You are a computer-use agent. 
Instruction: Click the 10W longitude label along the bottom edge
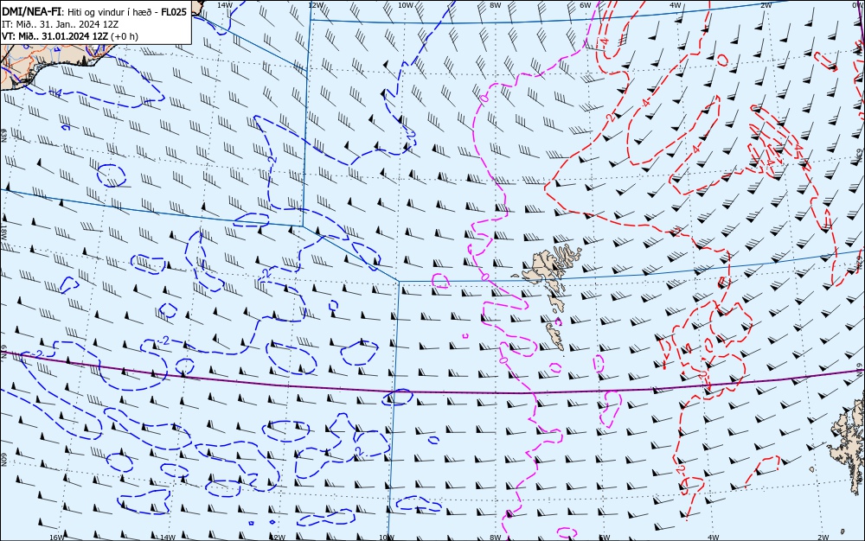387,538
